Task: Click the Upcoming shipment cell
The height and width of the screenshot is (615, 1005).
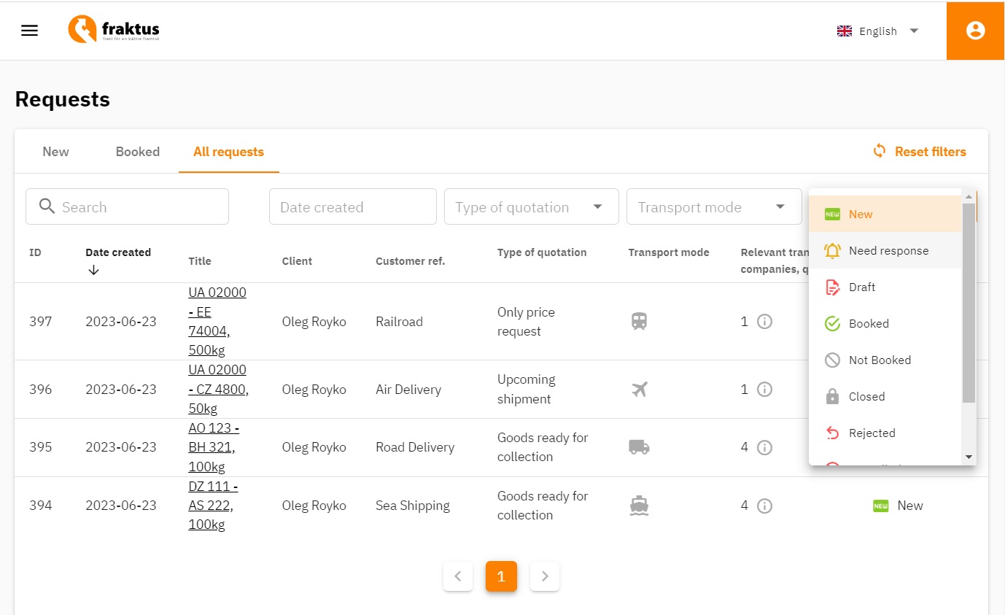Action: coord(527,390)
